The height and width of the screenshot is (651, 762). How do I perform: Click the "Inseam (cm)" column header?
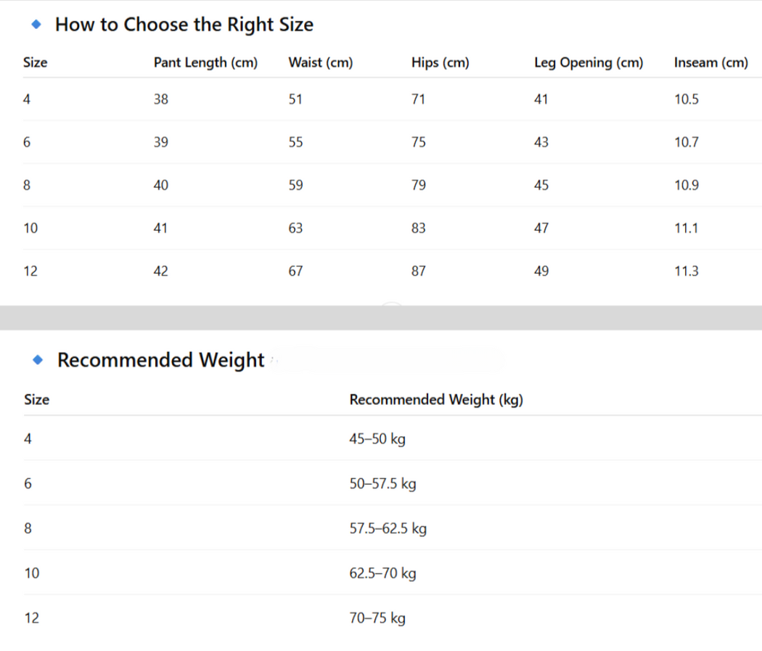click(710, 62)
